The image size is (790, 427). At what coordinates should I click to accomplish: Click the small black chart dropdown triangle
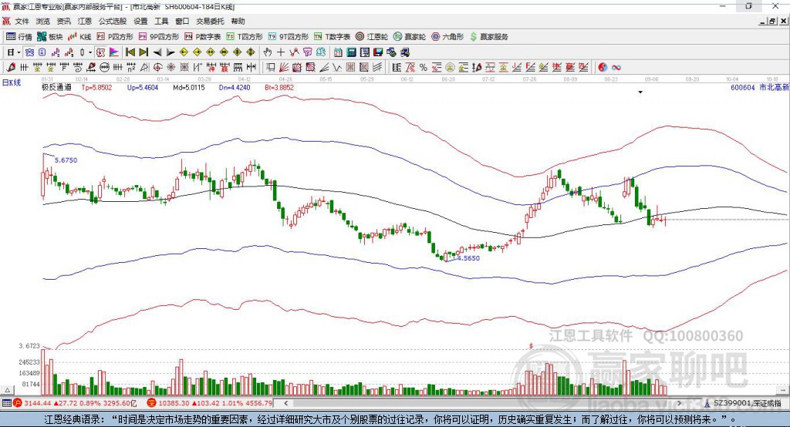pyautogui.click(x=640, y=92)
